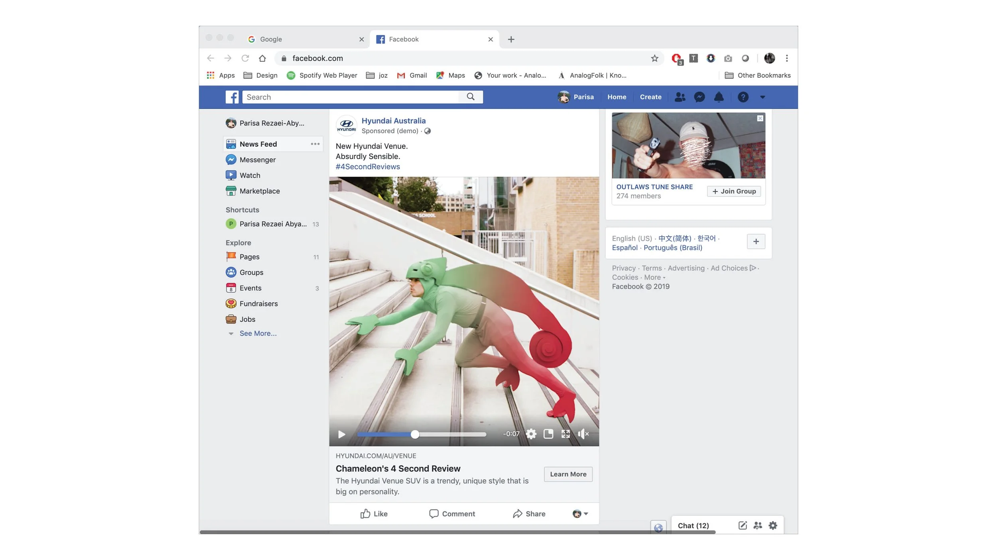Open video settings gear icon

531,434
